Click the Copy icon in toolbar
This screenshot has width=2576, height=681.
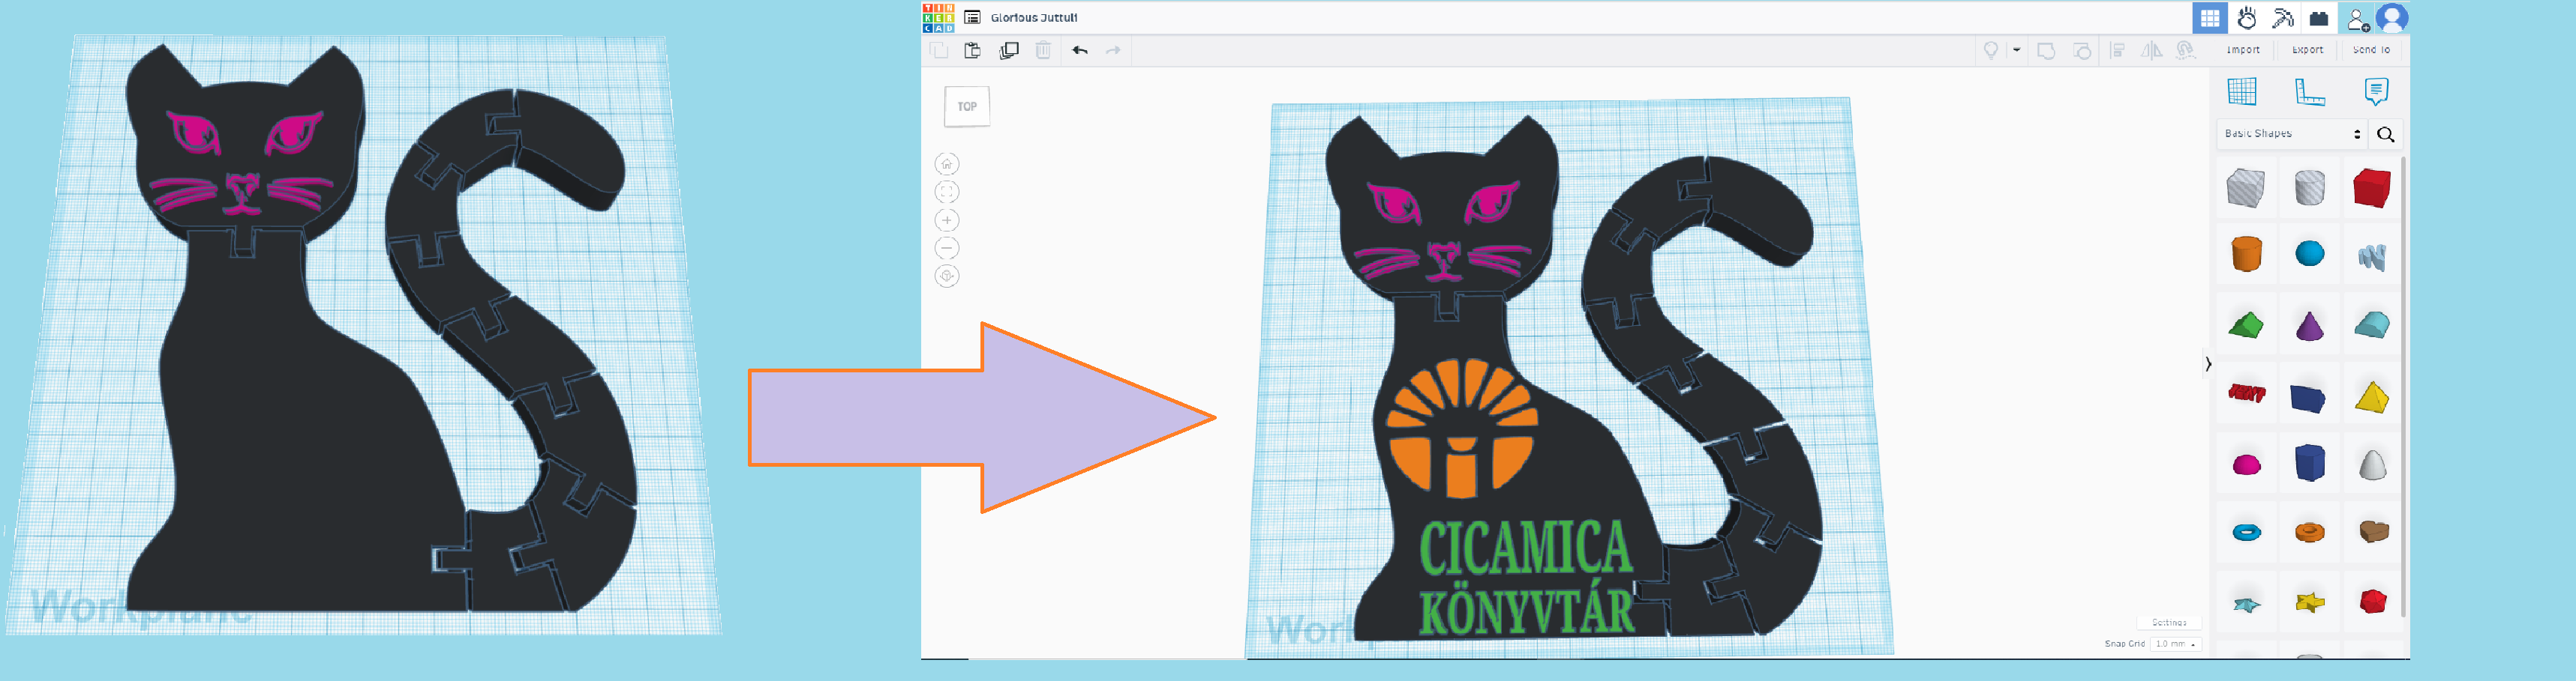coord(939,50)
